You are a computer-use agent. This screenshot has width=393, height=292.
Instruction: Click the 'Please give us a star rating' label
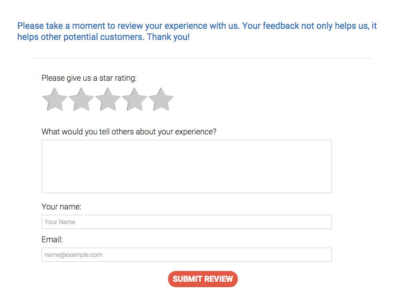(x=89, y=78)
